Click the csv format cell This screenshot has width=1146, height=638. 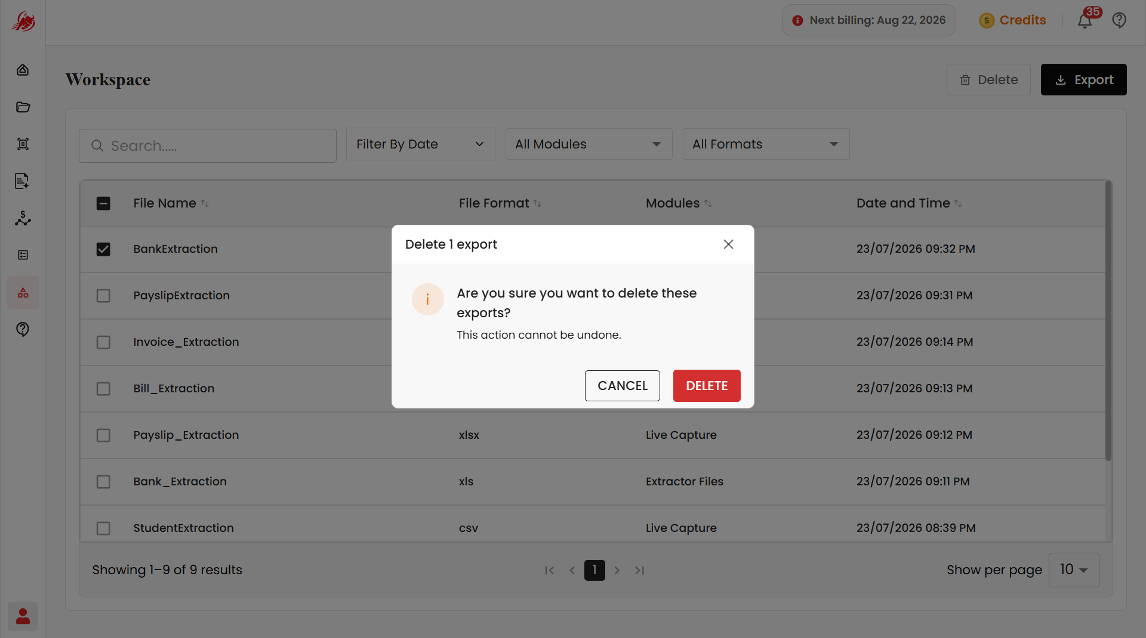pyautogui.click(x=469, y=528)
